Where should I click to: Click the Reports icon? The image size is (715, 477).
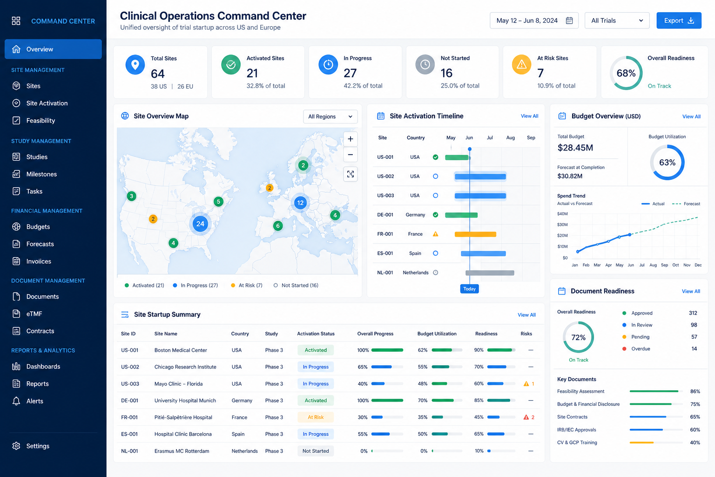click(16, 384)
